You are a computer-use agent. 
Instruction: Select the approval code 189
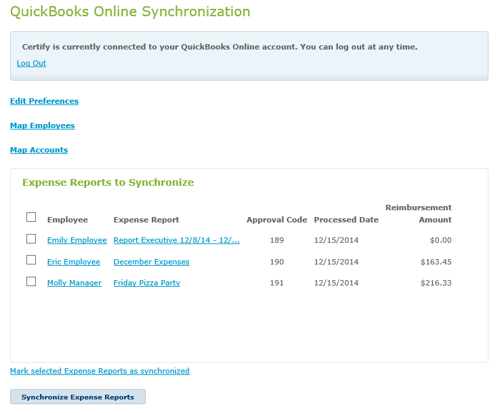(x=277, y=240)
